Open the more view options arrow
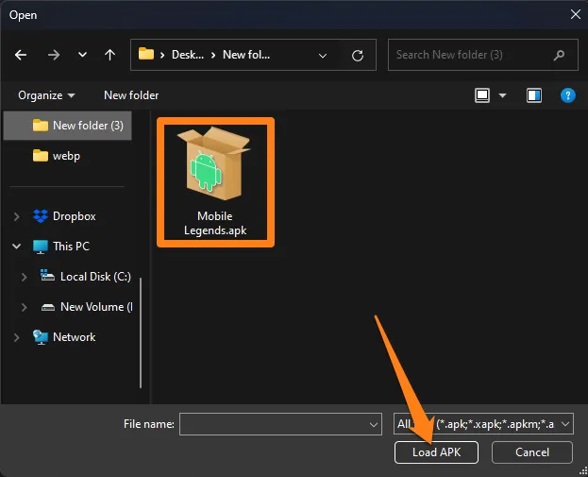This screenshot has height=477, width=588. (x=502, y=95)
